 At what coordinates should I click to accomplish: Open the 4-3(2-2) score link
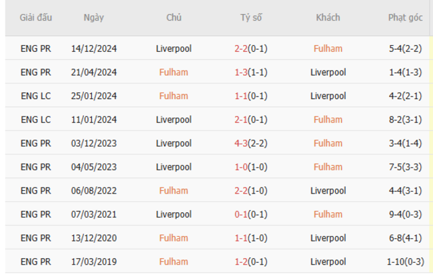point(251,143)
